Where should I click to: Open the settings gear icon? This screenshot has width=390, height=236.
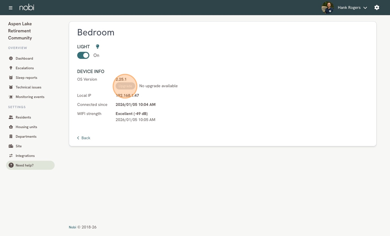click(x=377, y=8)
